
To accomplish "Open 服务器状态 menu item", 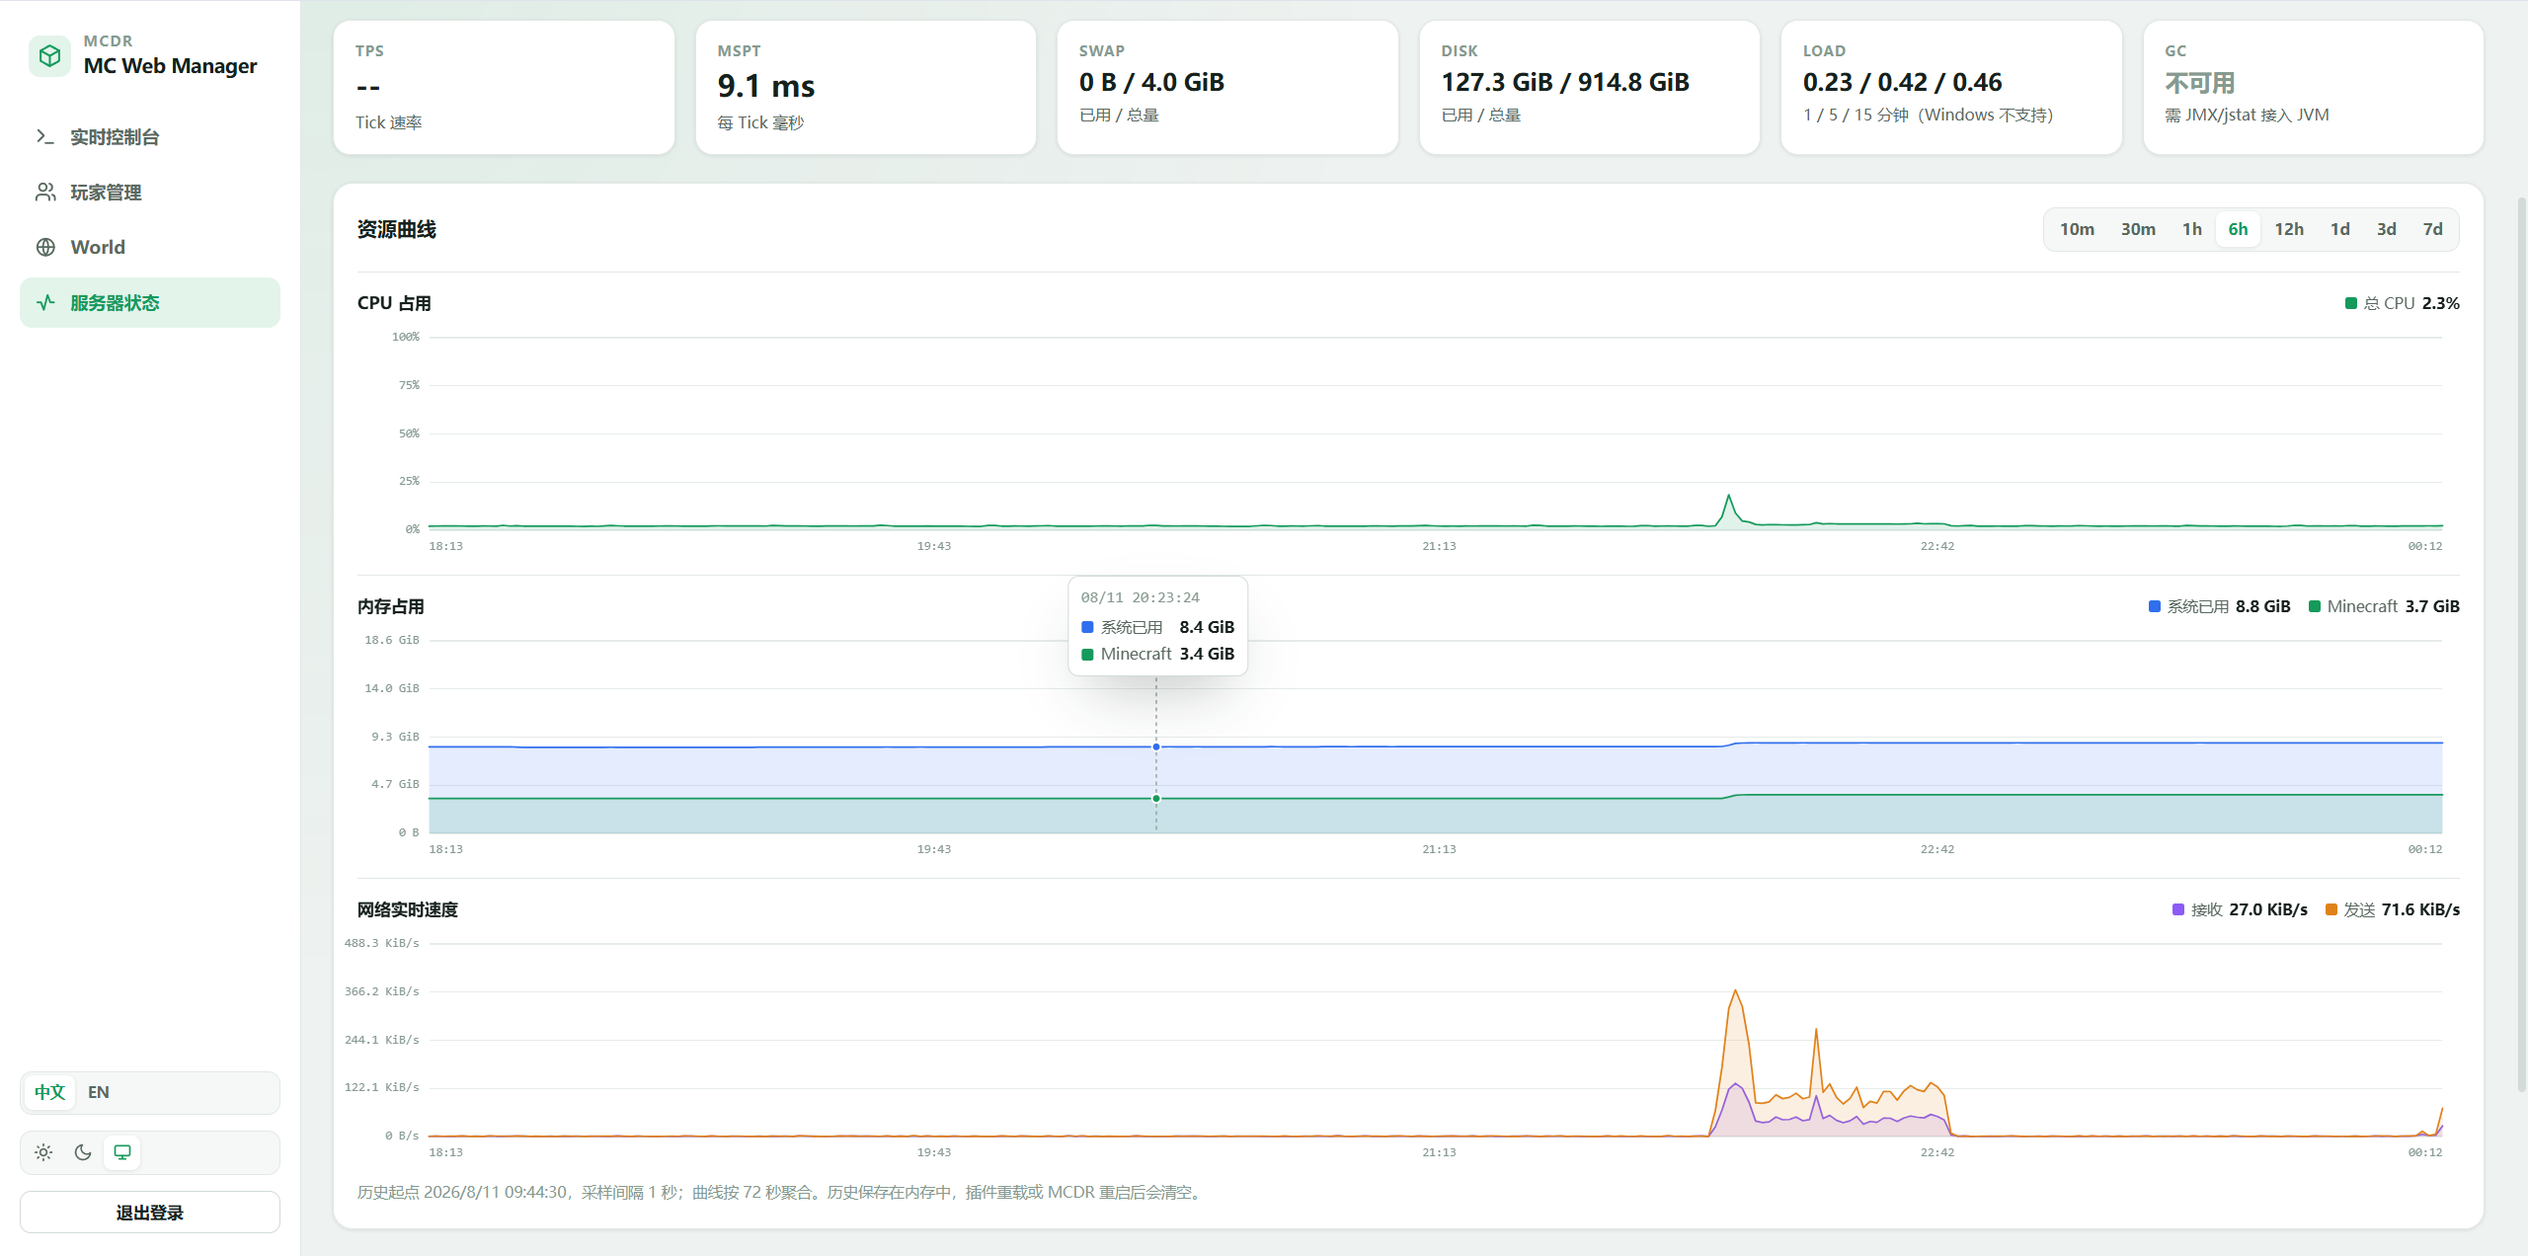I will [150, 302].
